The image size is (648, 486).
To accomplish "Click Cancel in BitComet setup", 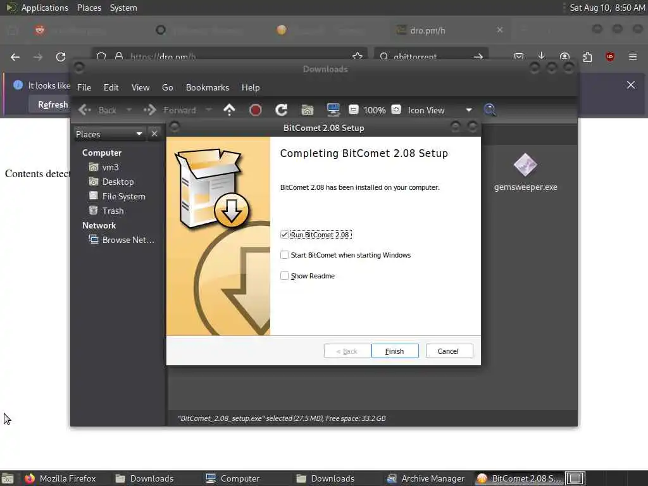I will click(x=449, y=351).
